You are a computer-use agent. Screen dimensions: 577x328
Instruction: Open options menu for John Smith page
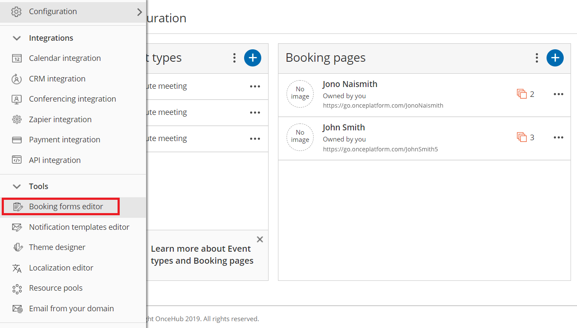[x=558, y=138]
